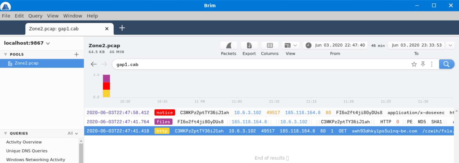Click port 49517 in notice row
The image size is (459, 163).
point(273,112)
